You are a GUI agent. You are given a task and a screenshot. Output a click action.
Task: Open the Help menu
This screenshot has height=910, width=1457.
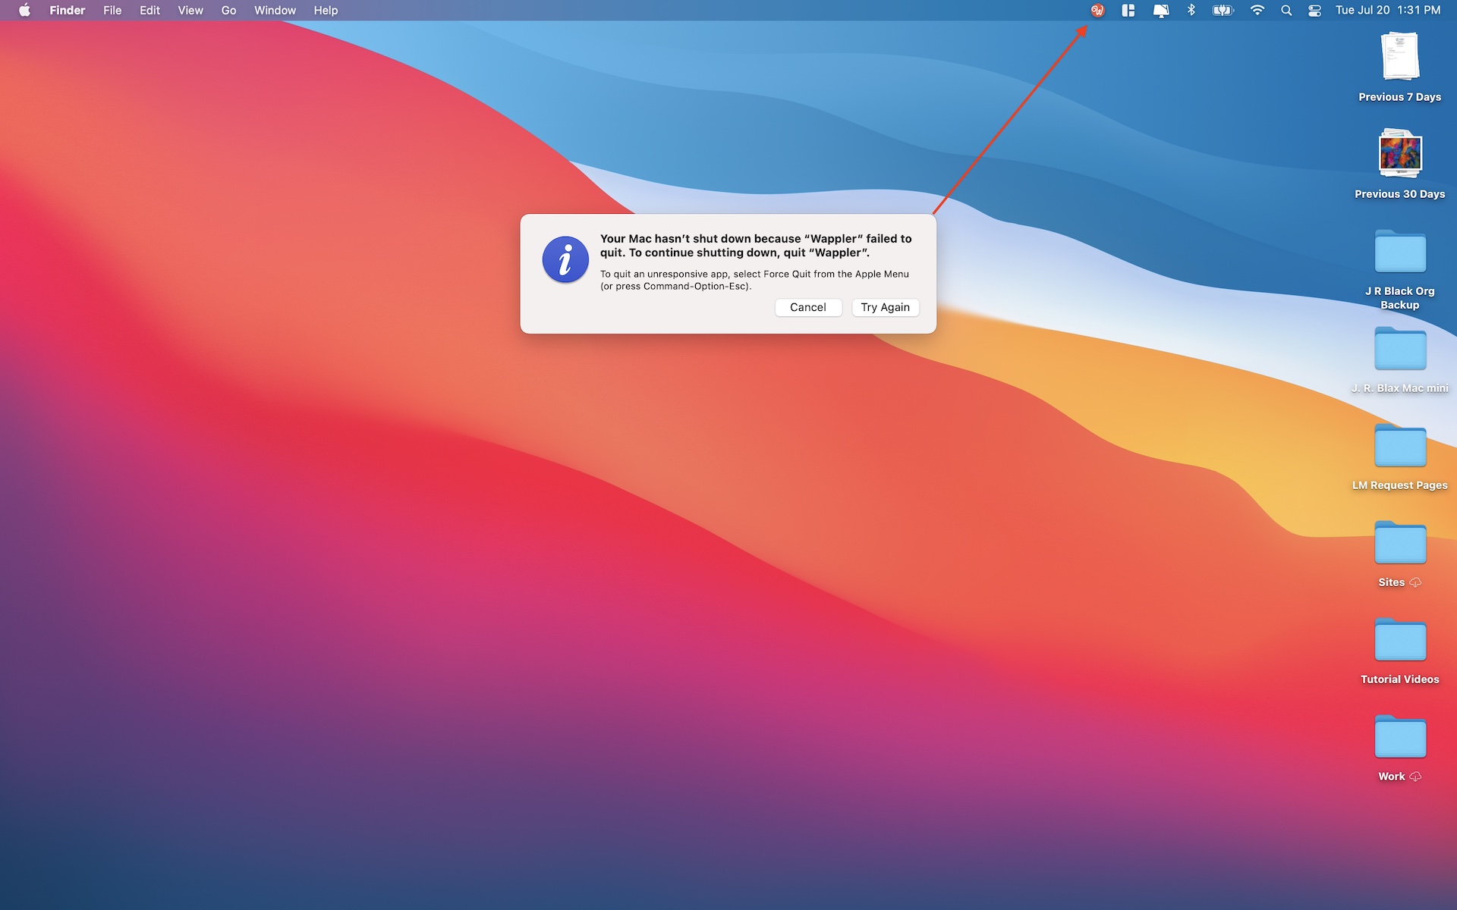(326, 11)
